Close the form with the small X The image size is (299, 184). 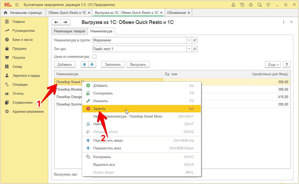tap(291, 22)
